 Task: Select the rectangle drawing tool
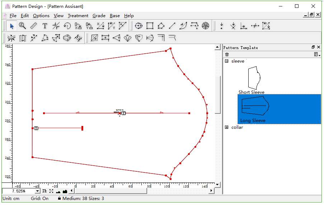(150, 26)
